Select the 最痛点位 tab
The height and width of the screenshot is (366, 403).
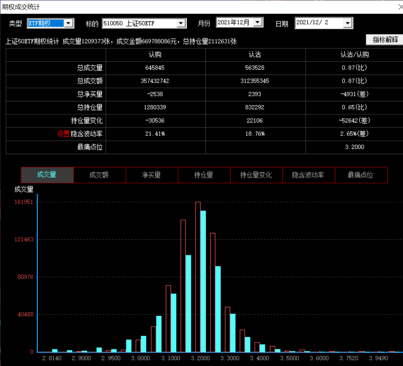(x=361, y=175)
